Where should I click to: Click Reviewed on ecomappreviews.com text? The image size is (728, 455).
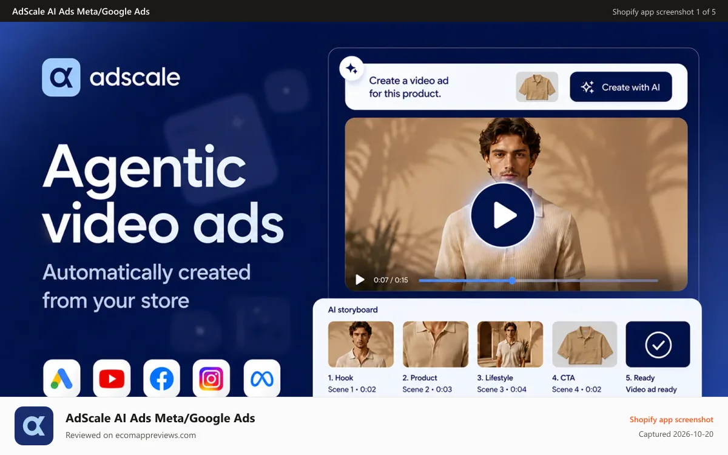(130, 435)
